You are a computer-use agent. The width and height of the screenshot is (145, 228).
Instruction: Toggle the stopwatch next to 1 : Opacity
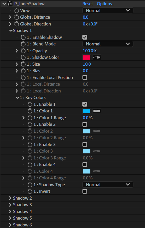coord(23,51)
